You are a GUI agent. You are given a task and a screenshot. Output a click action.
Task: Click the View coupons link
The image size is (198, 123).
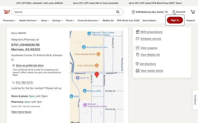pos(149,48)
